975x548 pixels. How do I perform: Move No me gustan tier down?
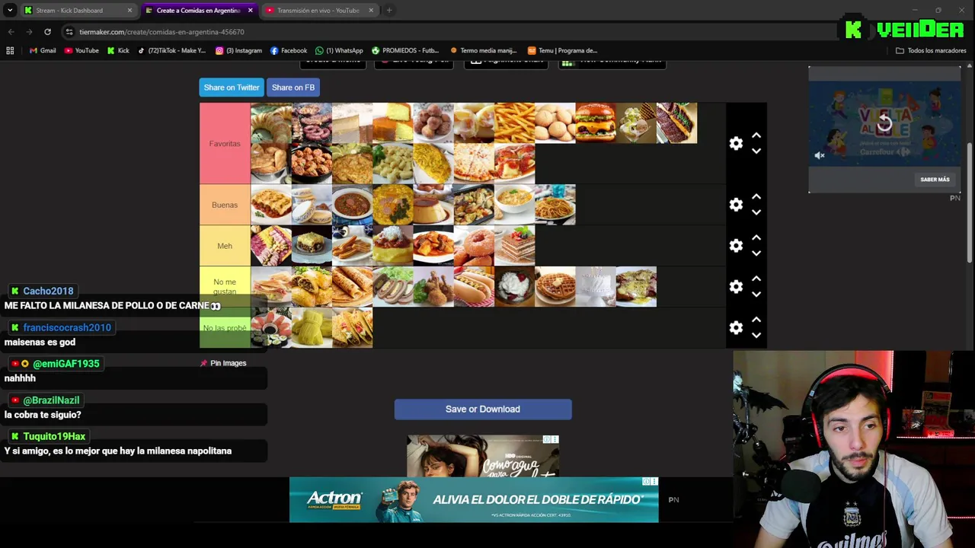click(756, 295)
